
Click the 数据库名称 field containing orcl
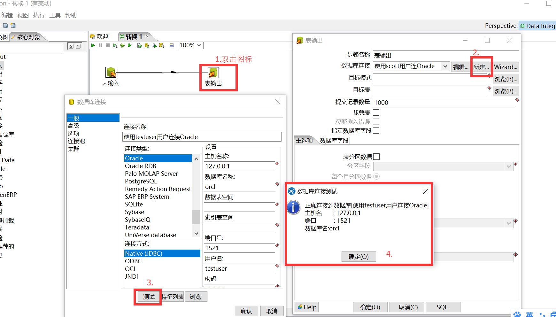click(x=239, y=187)
